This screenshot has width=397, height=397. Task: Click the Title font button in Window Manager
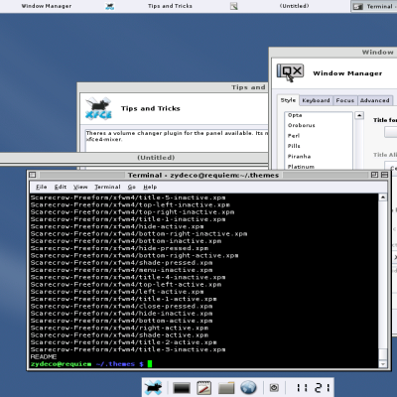391,132
